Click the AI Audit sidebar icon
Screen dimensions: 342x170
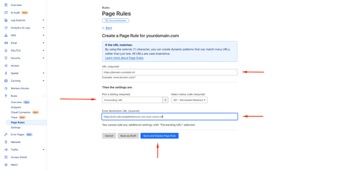coord(6,12)
